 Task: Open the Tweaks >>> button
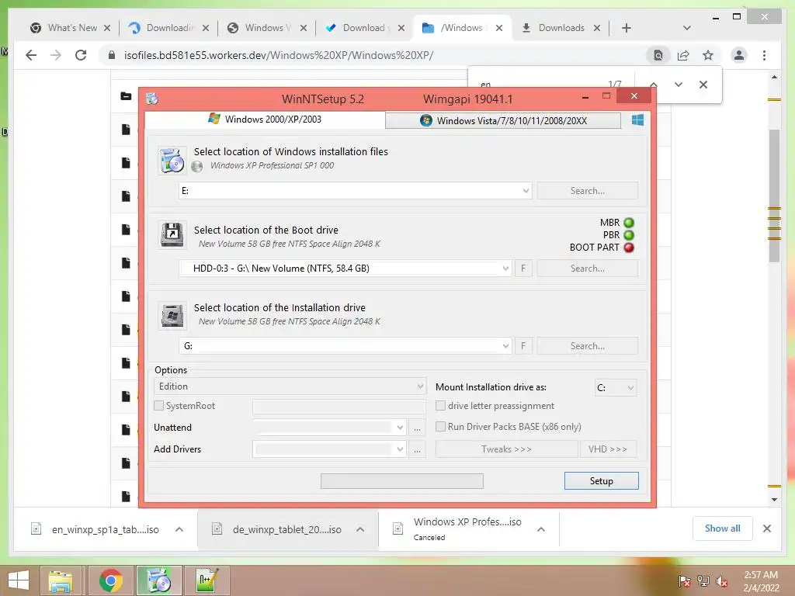pos(506,449)
